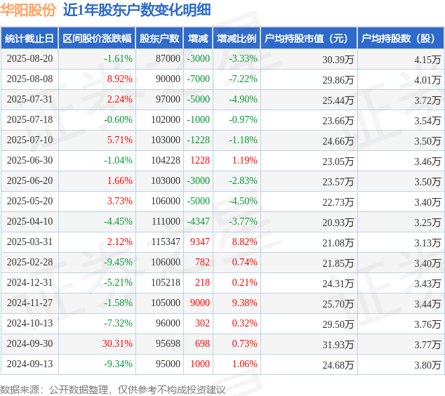The height and width of the screenshot is (396, 445).
Task: Click the shareholder count 95698
Action: point(168,343)
